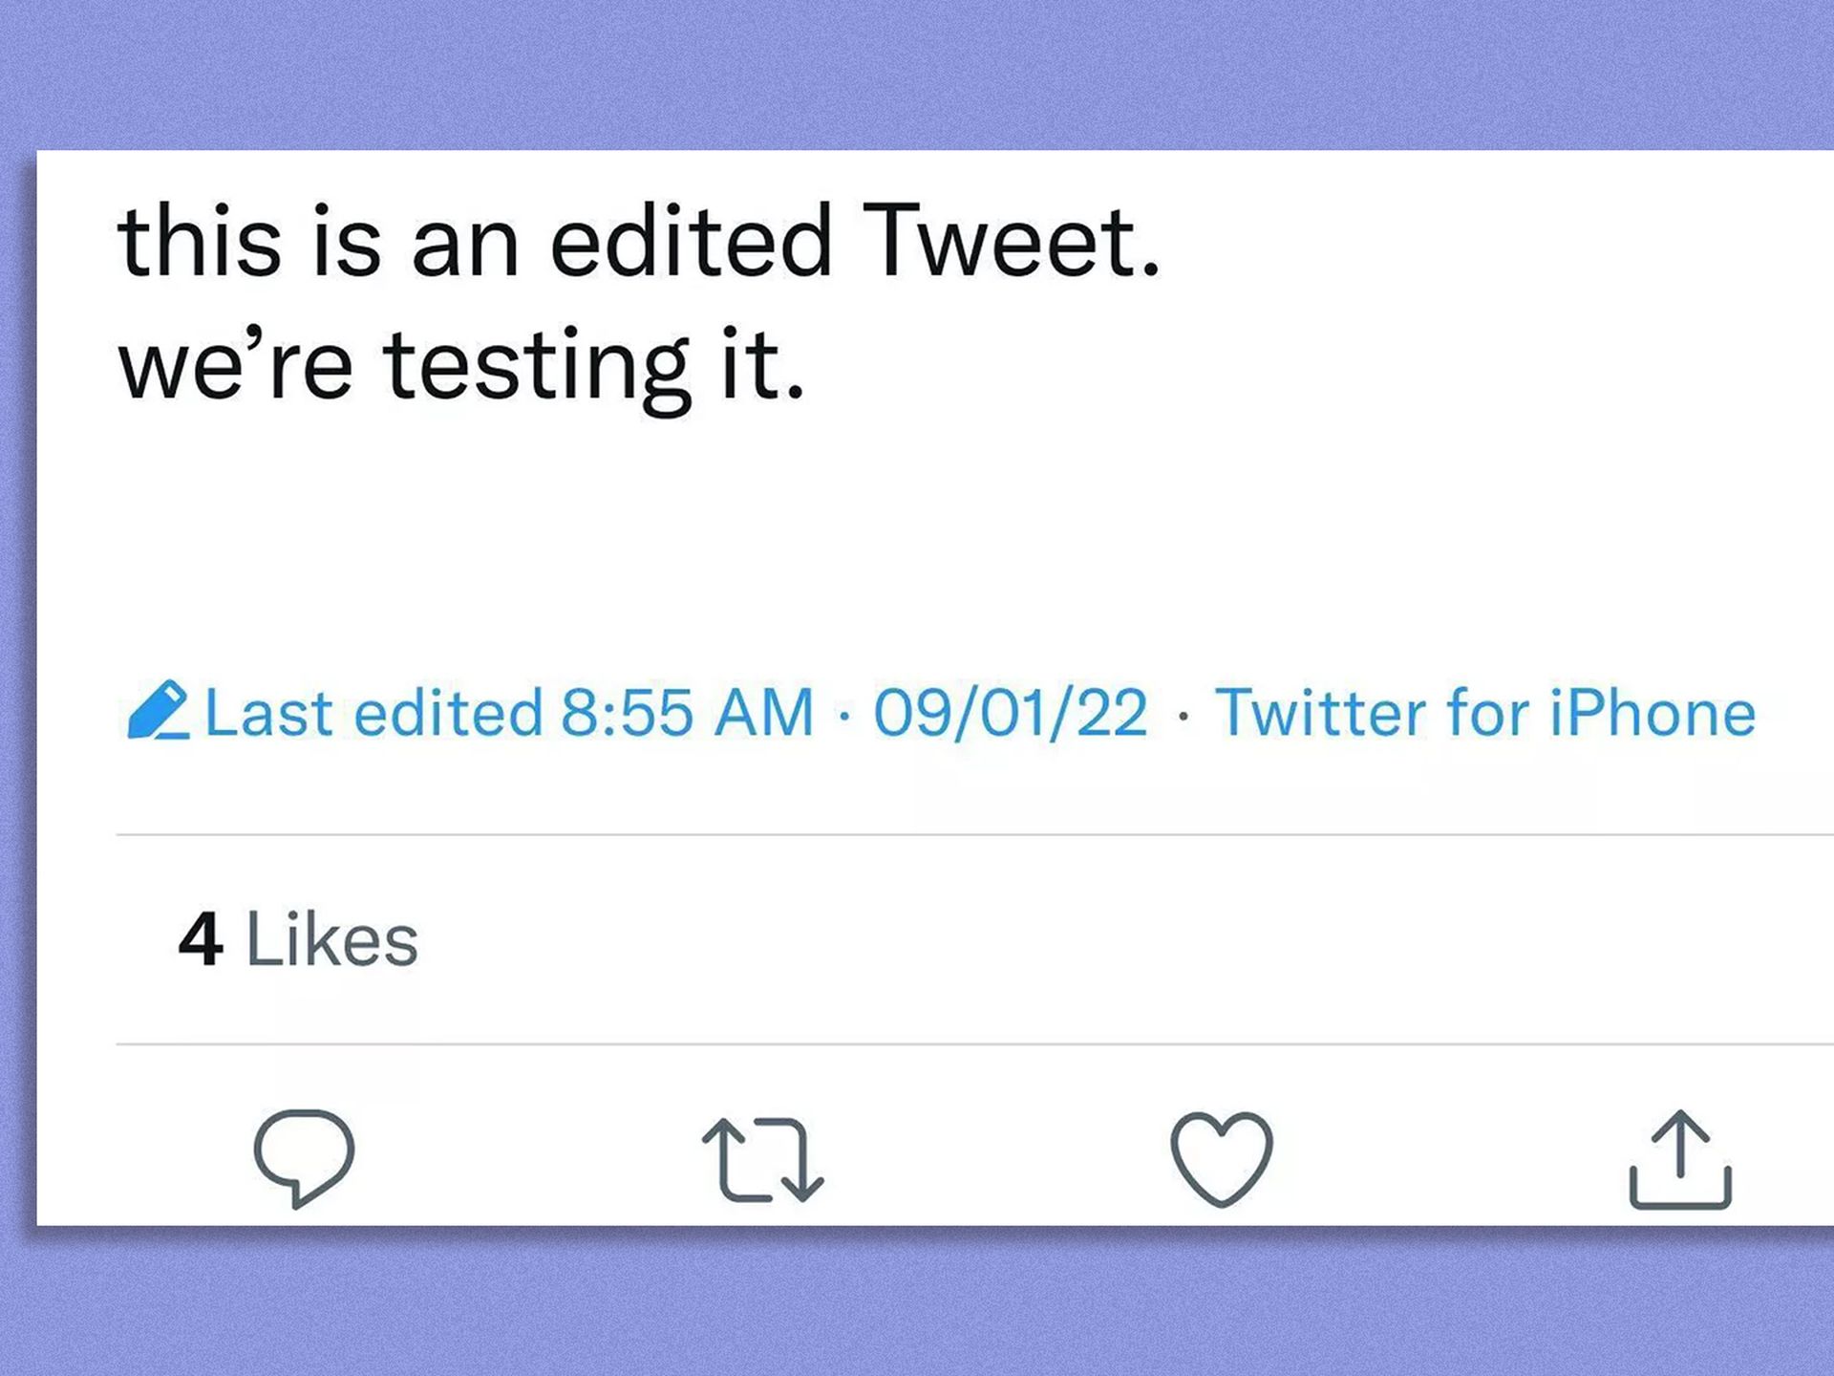This screenshot has width=1834, height=1376.
Task: Click the word "iPhone" in the source label
Action: pyautogui.click(x=1652, y=713)
